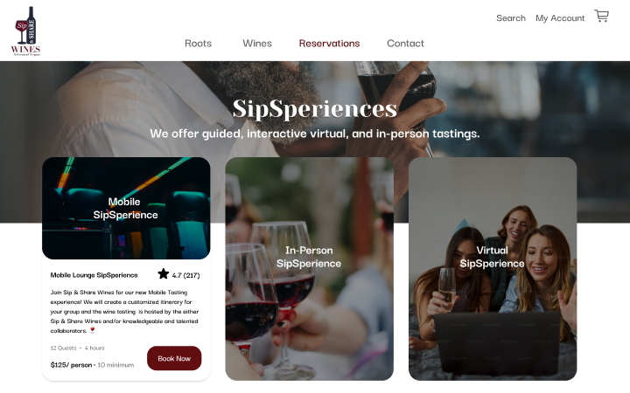Click the Book Now button

(x=174, y=358)
